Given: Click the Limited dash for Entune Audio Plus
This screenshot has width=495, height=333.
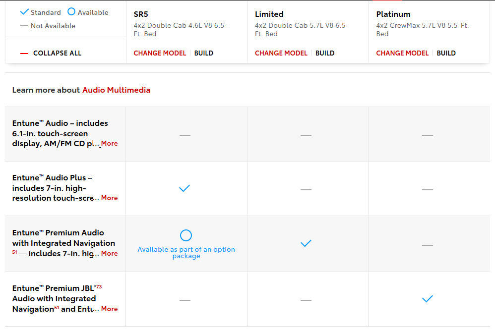Looking at the screenshot, I should (x=306, y=189).
